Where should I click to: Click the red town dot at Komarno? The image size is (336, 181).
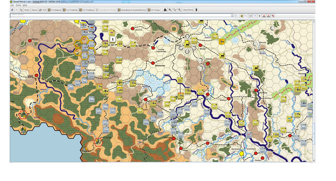pyautogui.click(x=153, y=63)
